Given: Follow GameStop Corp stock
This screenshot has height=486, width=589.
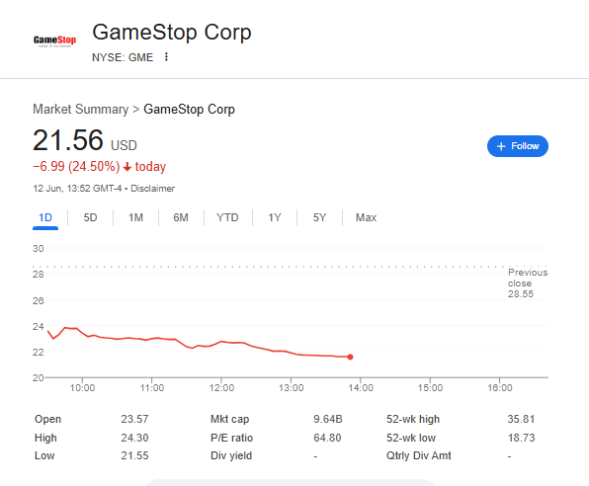Looking at the screenshot, I should 518,146.
